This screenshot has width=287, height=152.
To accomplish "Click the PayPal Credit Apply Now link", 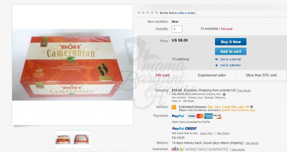I will click(207, 133).
